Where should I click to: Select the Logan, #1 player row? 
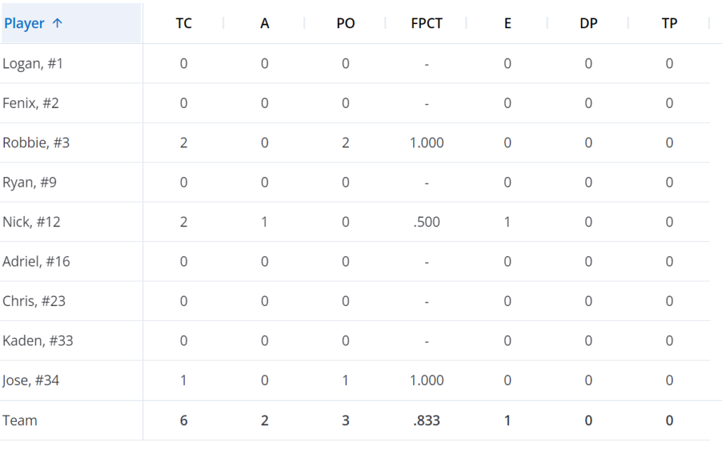pos(355,63)
